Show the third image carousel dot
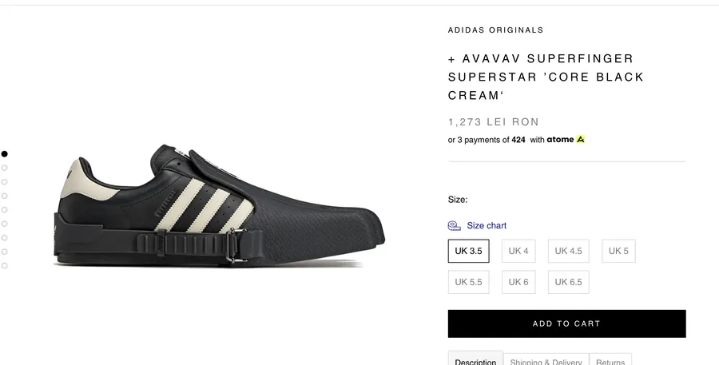This screenshot has height=365, width=719. (x=5, y=181)
